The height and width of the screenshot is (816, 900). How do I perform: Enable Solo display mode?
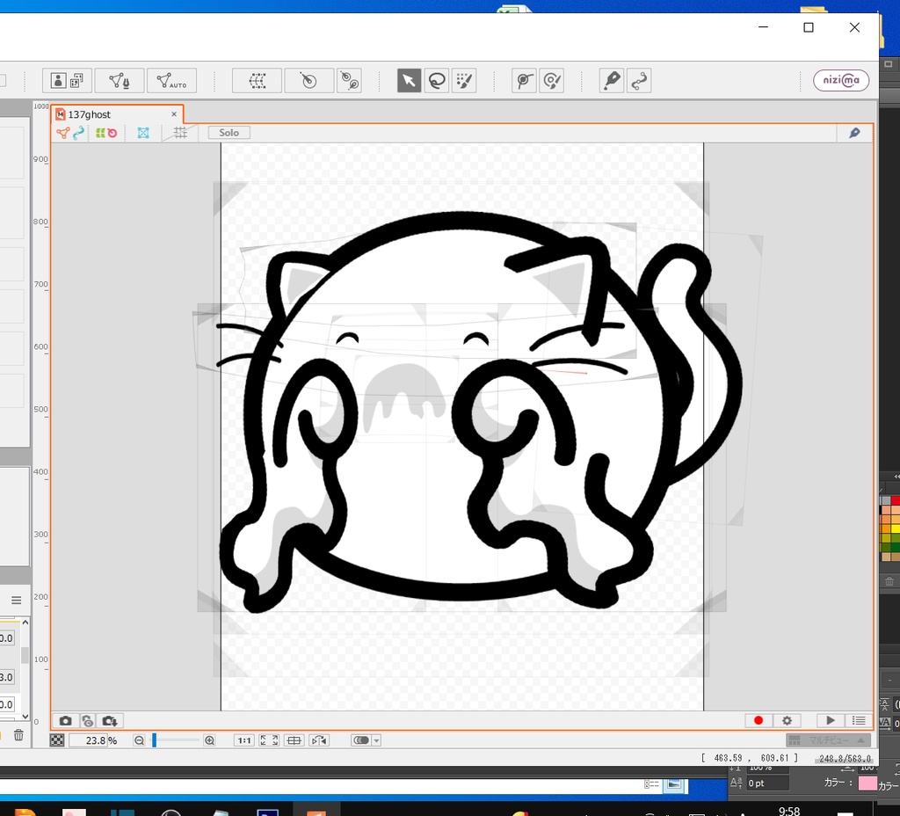tap(229, 133)
